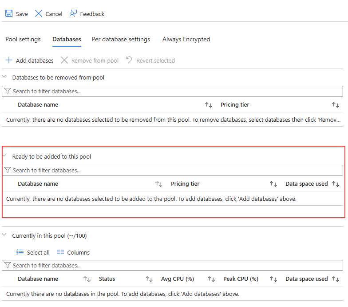Screen dimensions: 348x307
Task: Collapse 'Databases to be removed from pool' section
Action: (x=4, y=77)
